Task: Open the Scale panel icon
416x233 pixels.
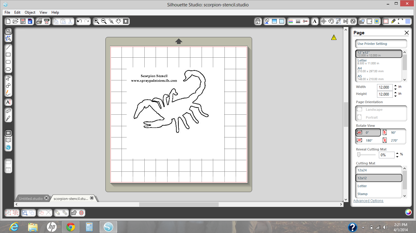Action: (338, 21)
